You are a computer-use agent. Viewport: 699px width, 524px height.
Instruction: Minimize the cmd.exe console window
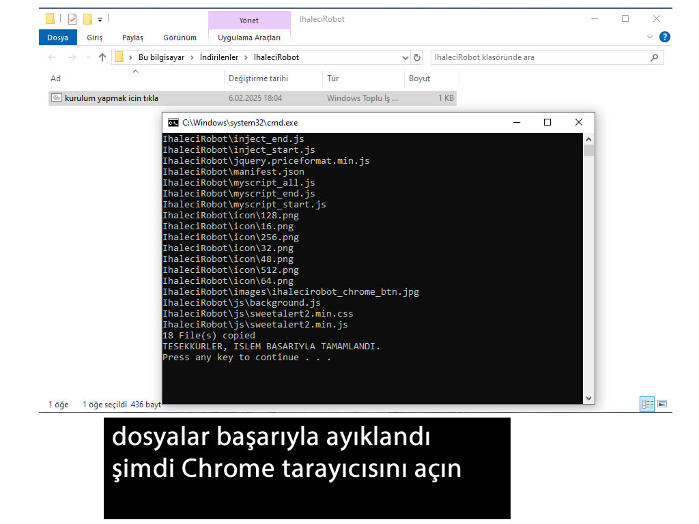point(517,122)
